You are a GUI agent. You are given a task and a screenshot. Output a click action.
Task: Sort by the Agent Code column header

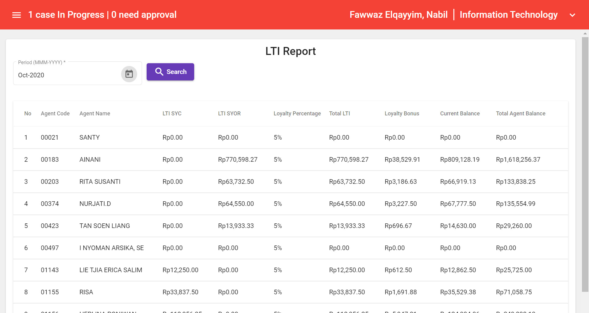pyautogui.click(x=55, y=113)
